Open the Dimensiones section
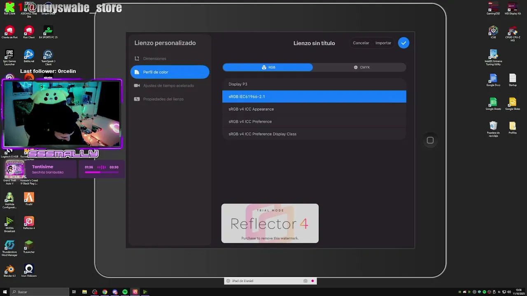This screenshot has height=296, width=527. (170, 58)
